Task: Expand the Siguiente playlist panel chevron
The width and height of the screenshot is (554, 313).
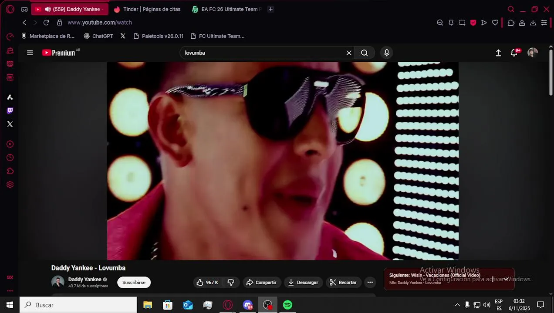Action: [x=506, y=279]
